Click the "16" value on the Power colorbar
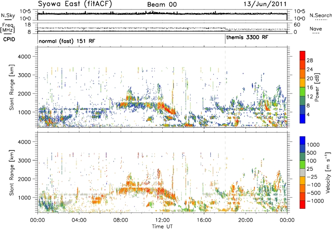Viewport: 332px width, 229px height. [310, 88]
